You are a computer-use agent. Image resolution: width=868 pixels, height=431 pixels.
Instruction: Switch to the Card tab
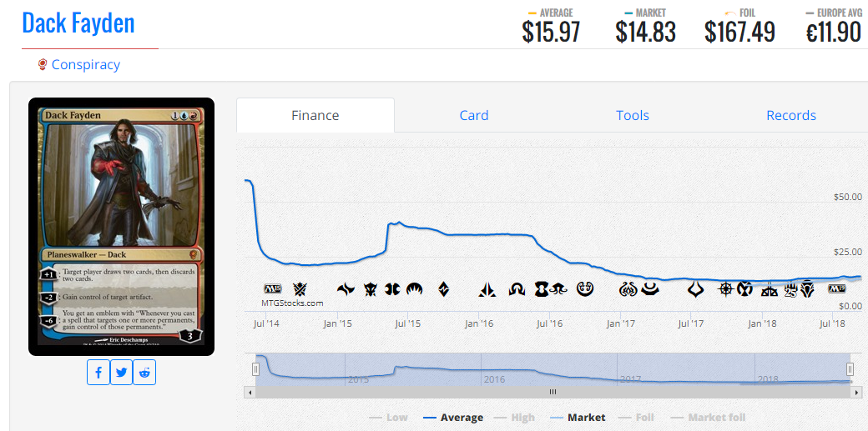coord(474,115)
